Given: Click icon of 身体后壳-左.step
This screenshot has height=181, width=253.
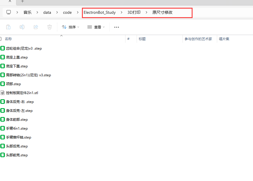Looking at the screenshot, I should pyautogui.click(x=2, y=110).
